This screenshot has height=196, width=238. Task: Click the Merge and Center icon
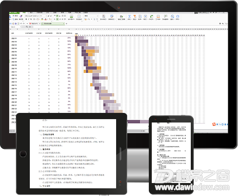click(71, 16)
